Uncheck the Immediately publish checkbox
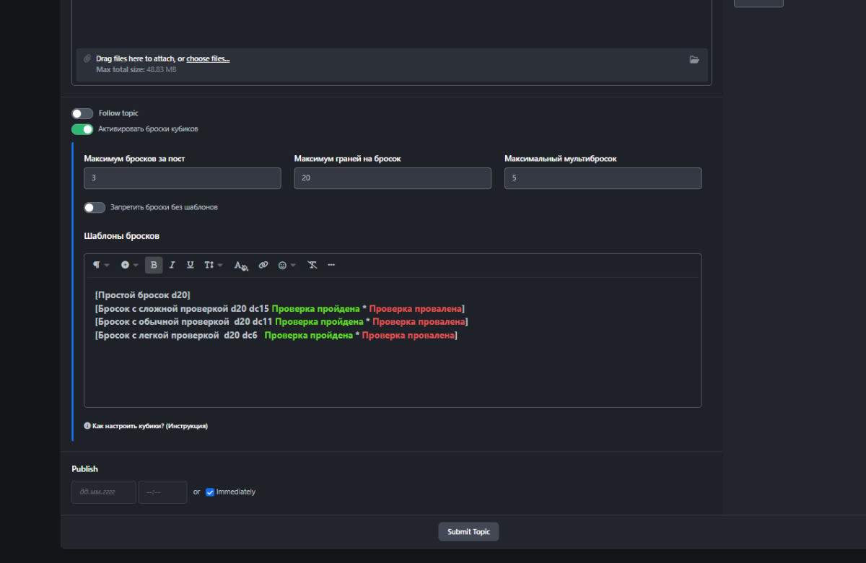This screenshot has width=866, height=563. [210, 492]
